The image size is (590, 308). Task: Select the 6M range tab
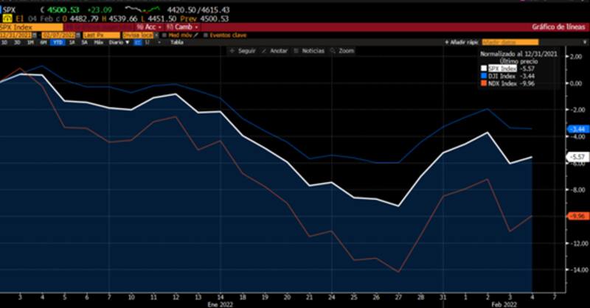(43, 43)
